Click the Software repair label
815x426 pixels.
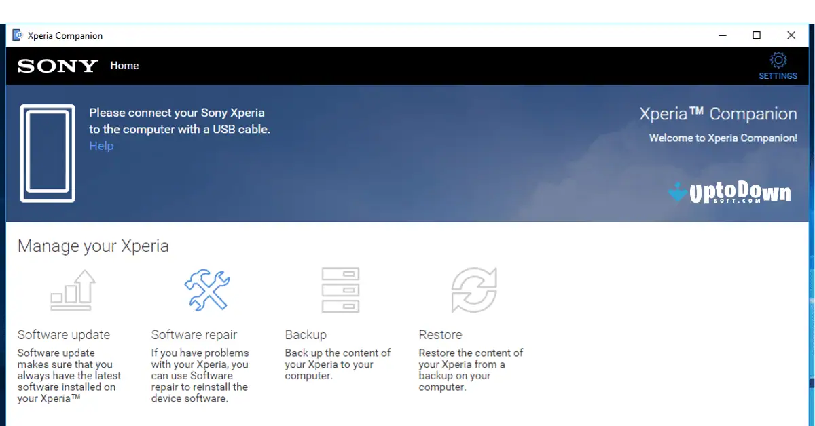[x=194, y=334]
